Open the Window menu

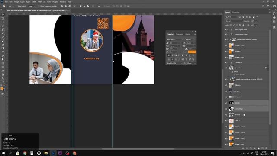click(x=63, y=2)
